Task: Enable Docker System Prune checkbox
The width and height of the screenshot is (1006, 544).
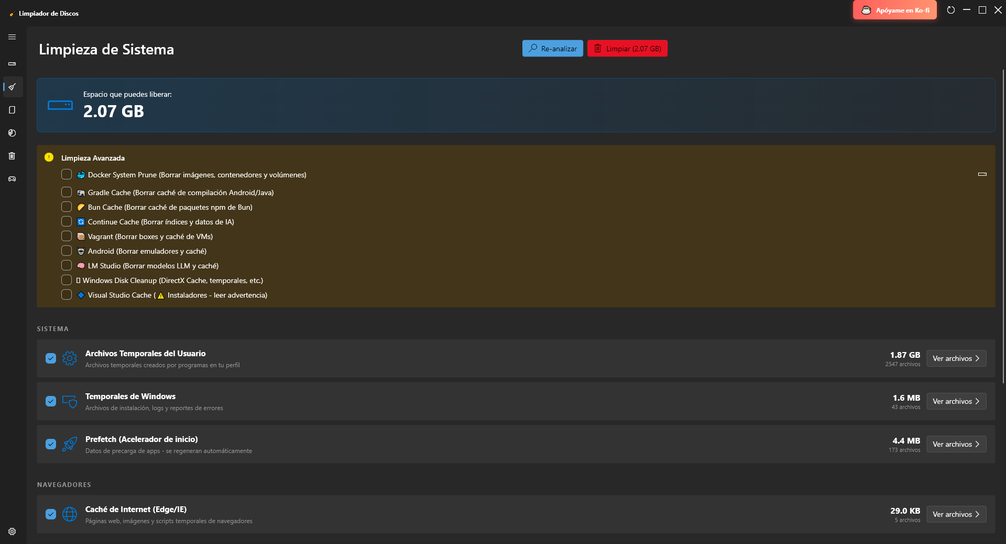Action: [67, 174]
